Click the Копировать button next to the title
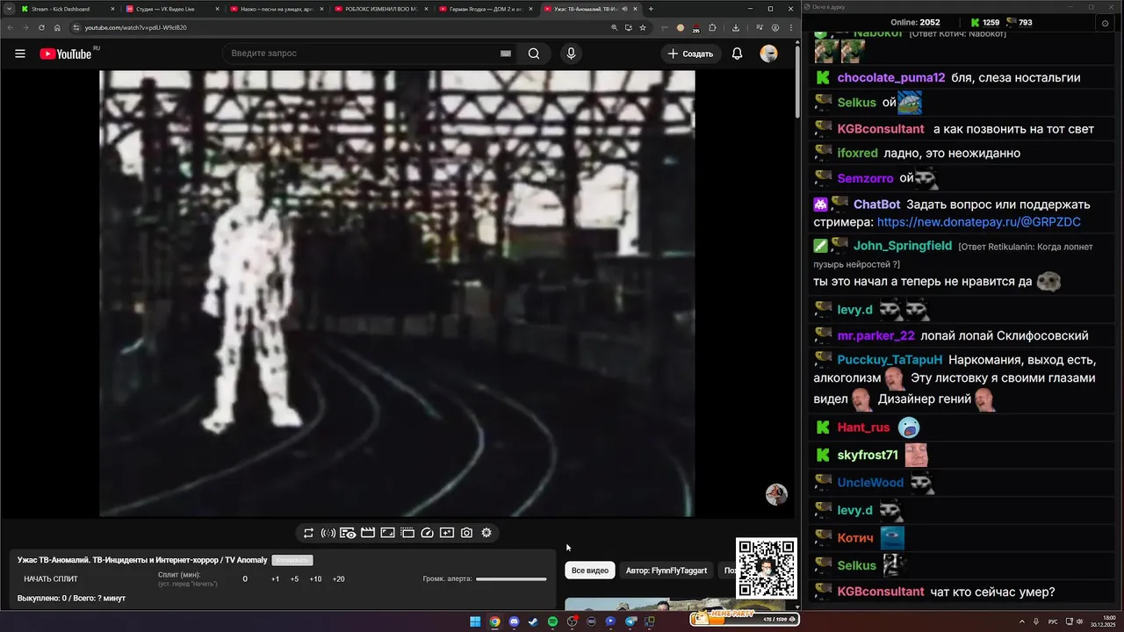1124x632 pixels. (x=292, y=560)
